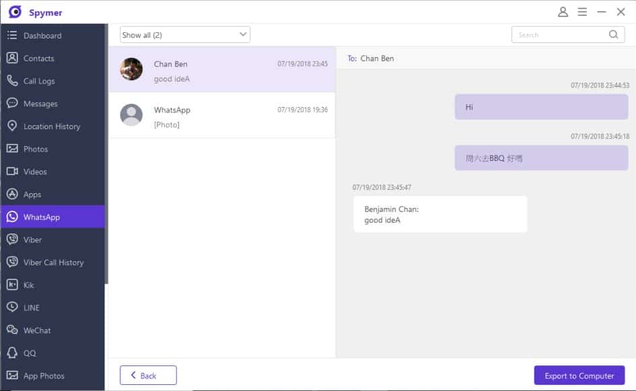Open Location History section
Image resolution: width=636 pixels, height=391 pixels.
(x=52, y=126)
